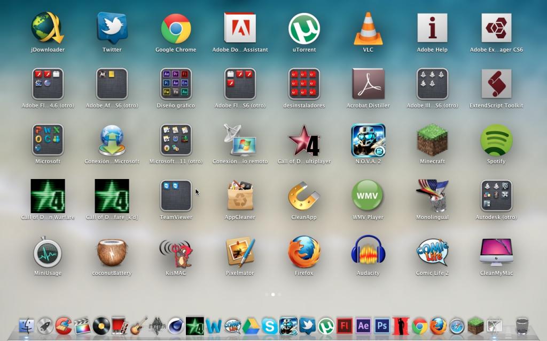547x341 pixels.
Task: Expand the Adobe Fl...4.6 (otro) folder
Action: point(48,84)
